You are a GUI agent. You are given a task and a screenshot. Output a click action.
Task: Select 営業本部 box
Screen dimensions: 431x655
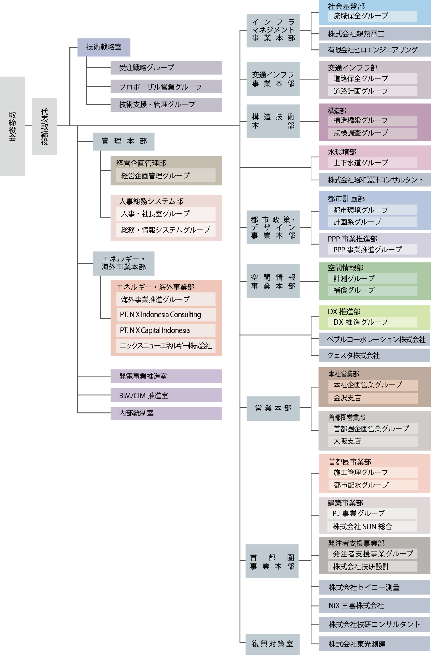coord(273,409)
